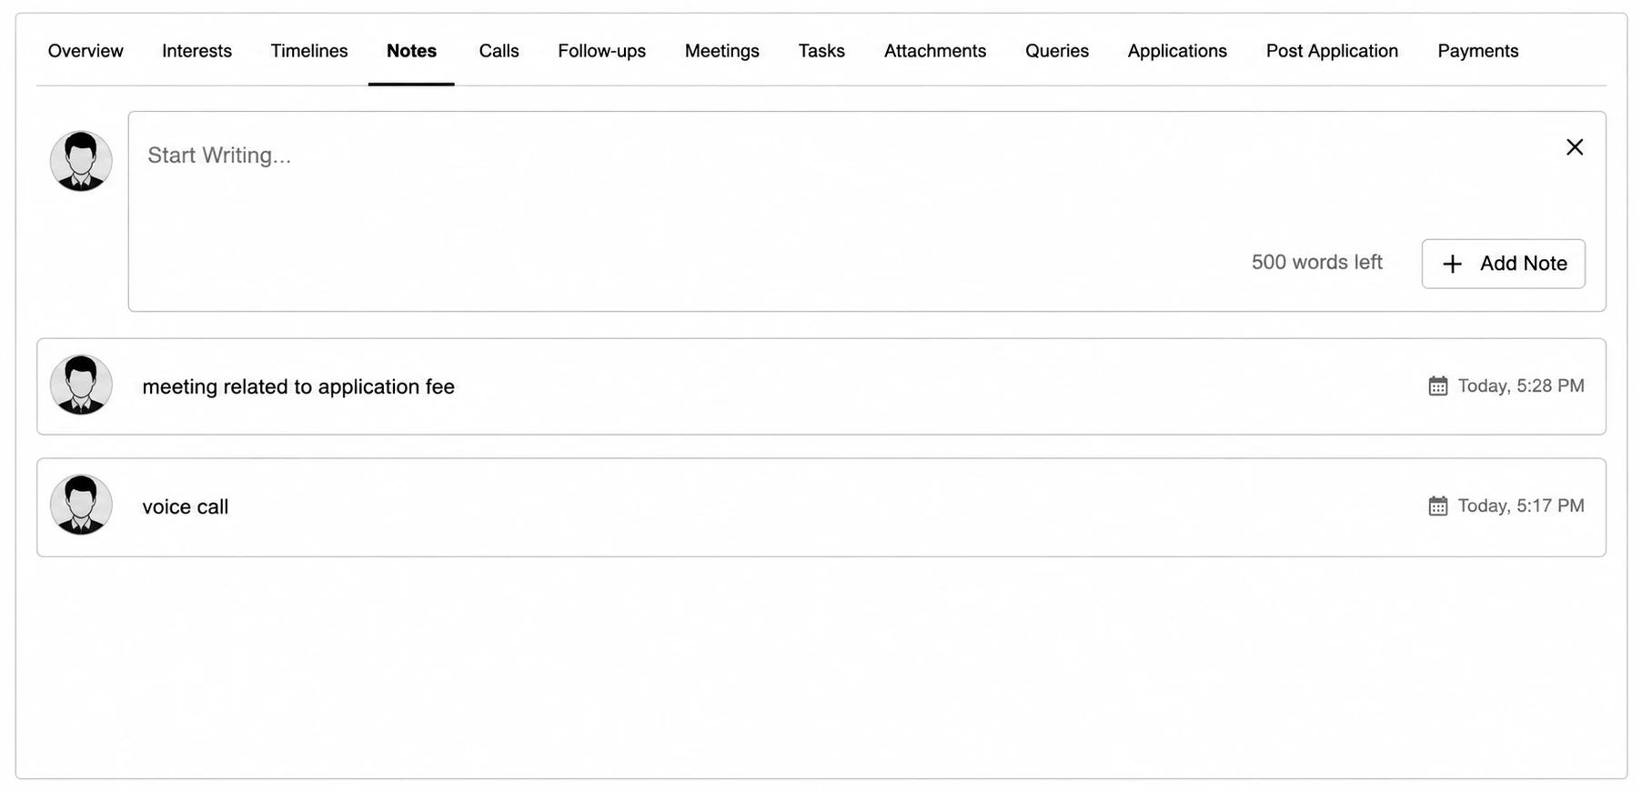Open the Overview tab

tap(86, 51)
